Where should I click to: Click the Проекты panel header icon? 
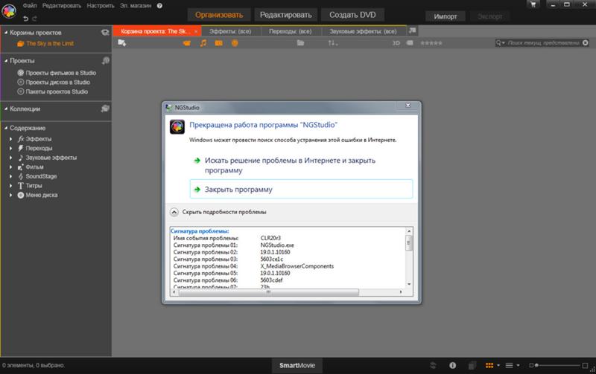coord(105,61)
